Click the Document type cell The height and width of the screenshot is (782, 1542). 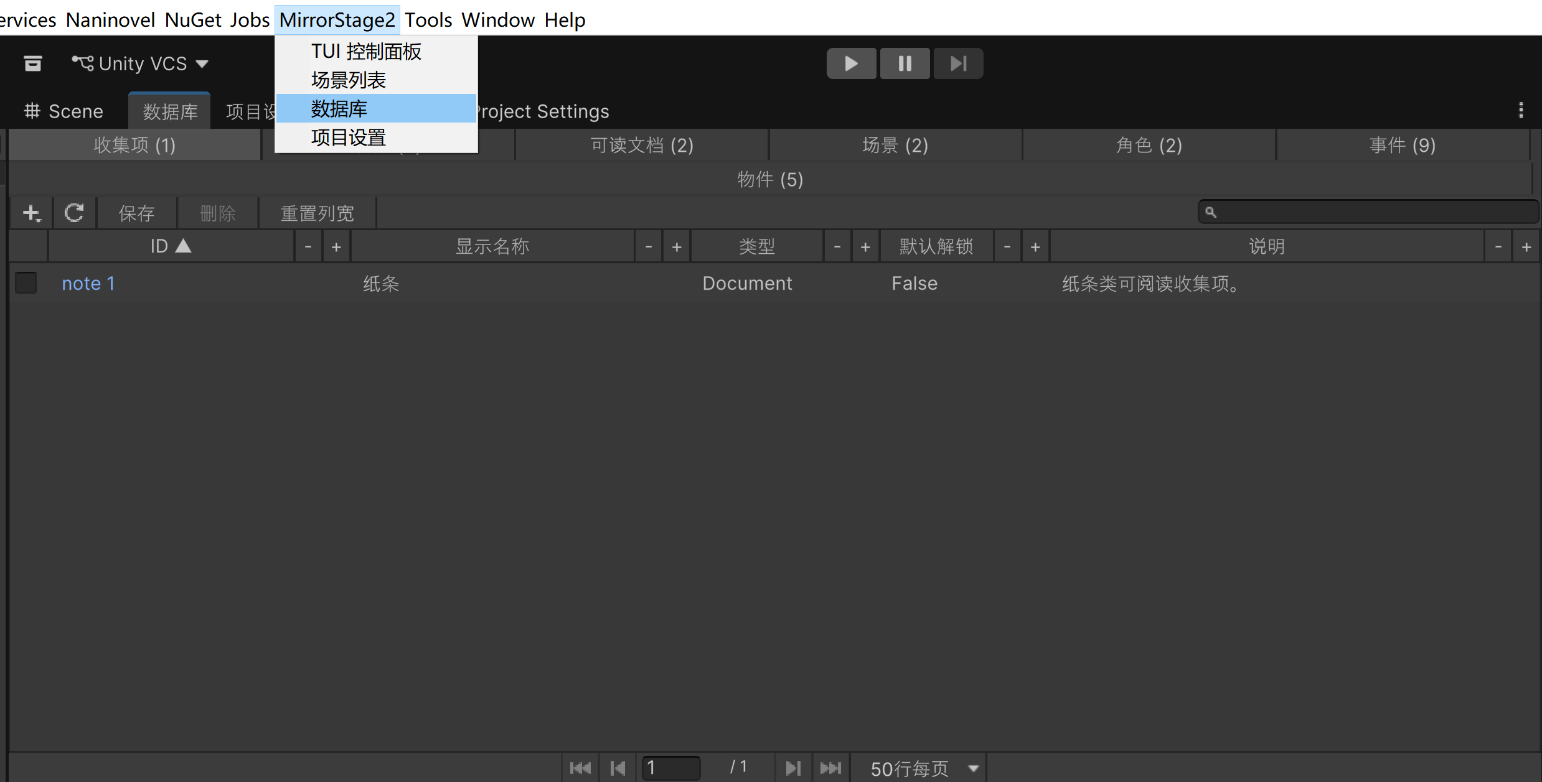(747, 284)
